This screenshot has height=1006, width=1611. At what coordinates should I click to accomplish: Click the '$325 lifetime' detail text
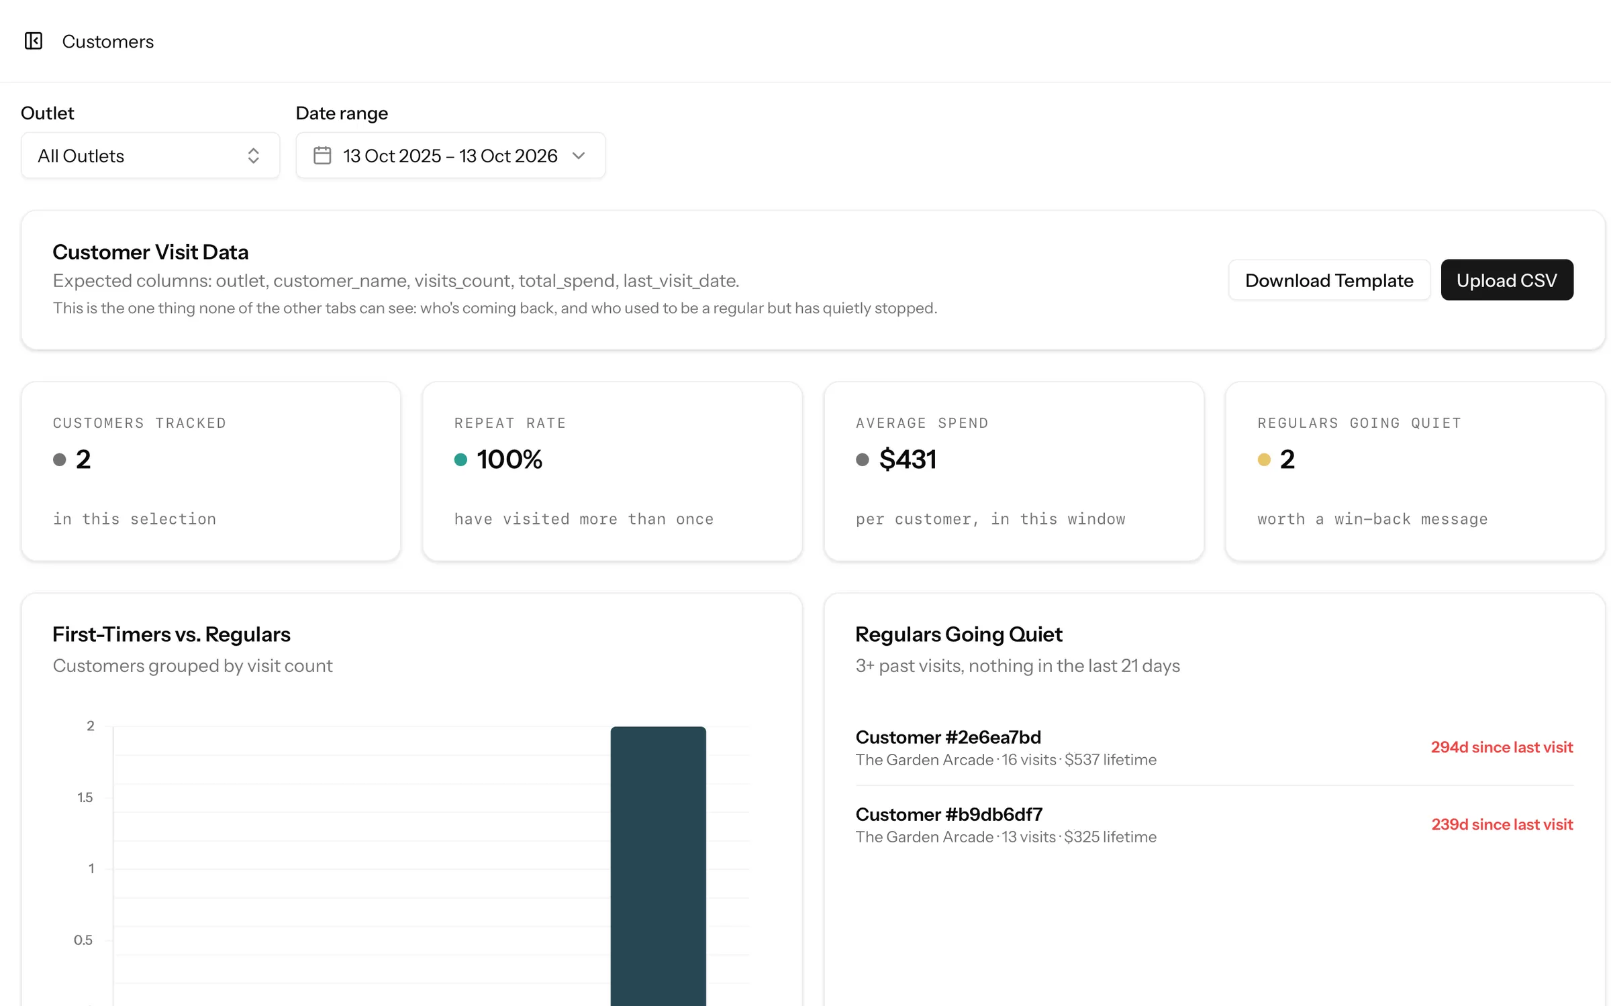pyautogui.click(x=1110, y=837)
